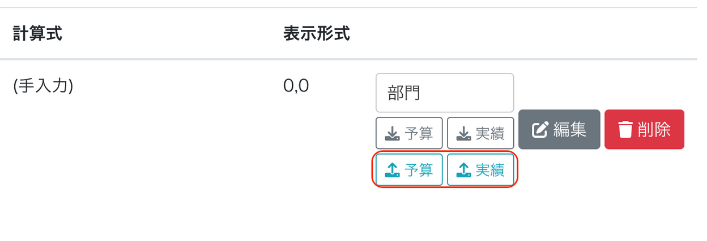Delete the row with red 削除 button

point(644,129)
